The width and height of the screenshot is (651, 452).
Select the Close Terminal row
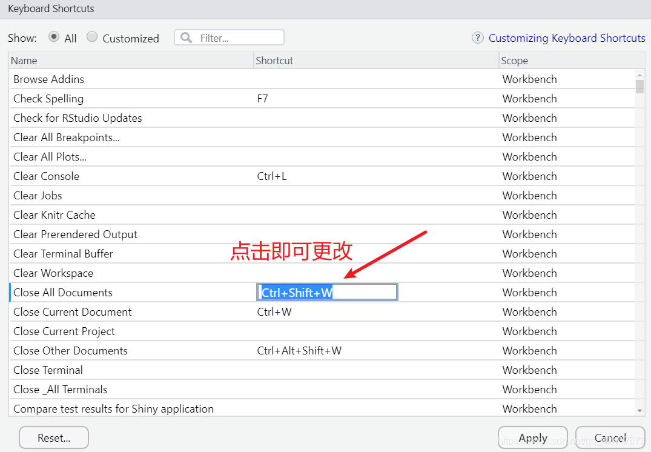pos(322,370)
